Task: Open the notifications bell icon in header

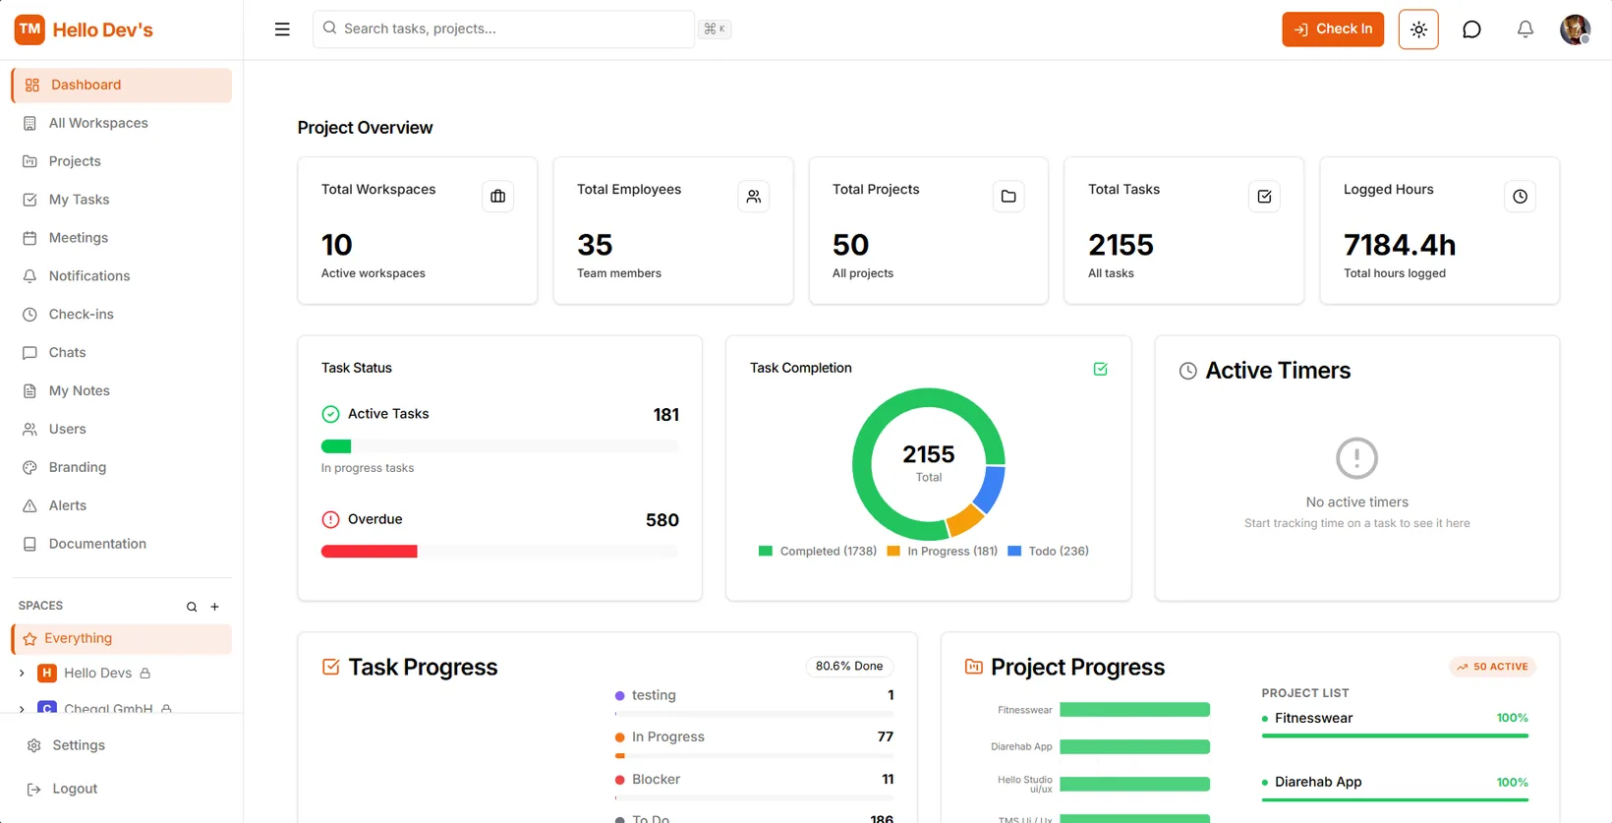Action: pos(1525,29)
